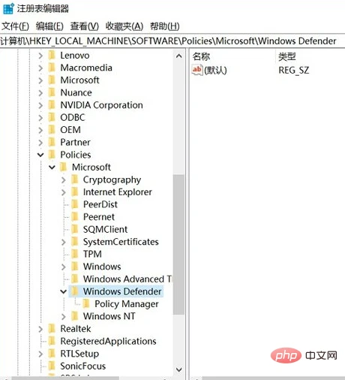This screenshot has height=380, width=345.
Task: Click the tree scrollbar up arrow
Action: [179, 56]
